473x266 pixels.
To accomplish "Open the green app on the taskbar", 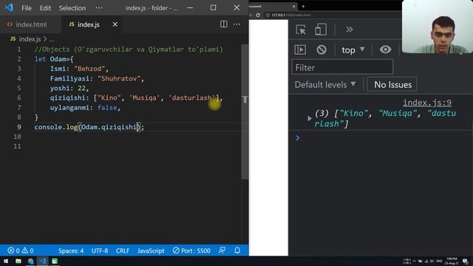I will (x=55, y=261).
